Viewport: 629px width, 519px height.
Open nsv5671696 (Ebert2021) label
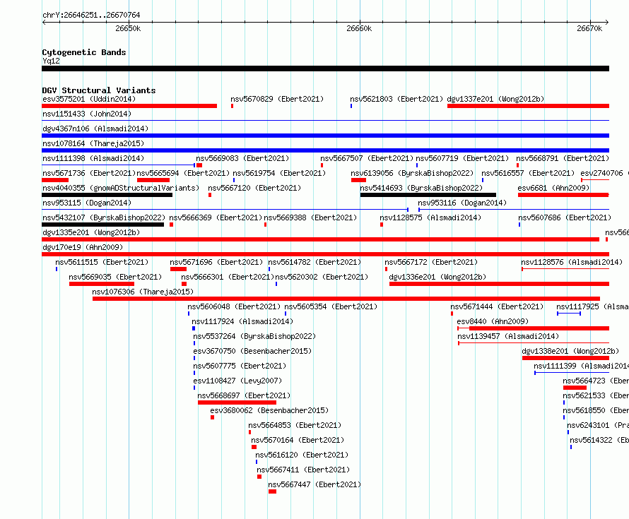click(x=216, y=262)
